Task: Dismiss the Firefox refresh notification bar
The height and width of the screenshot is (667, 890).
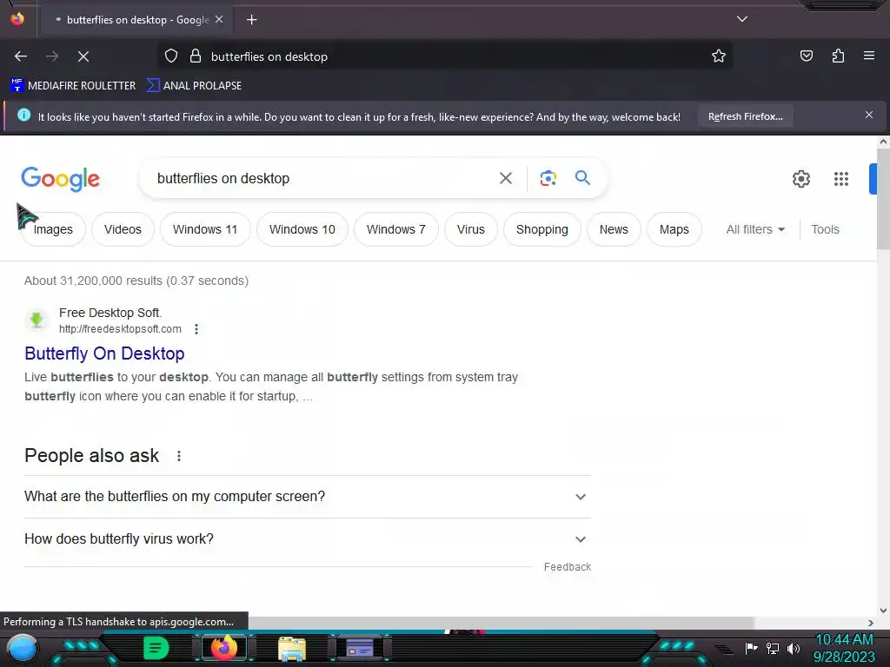Action: [x=869, y=116]
